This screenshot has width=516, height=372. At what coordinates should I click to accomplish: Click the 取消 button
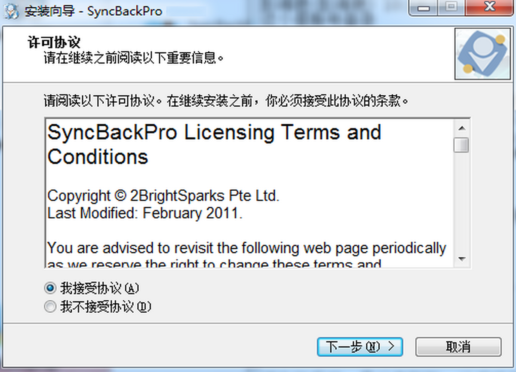click(458, 347)
